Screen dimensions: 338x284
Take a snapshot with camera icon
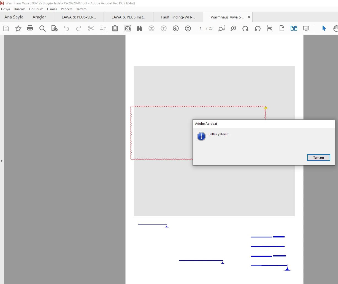click(x=127, y=28)
